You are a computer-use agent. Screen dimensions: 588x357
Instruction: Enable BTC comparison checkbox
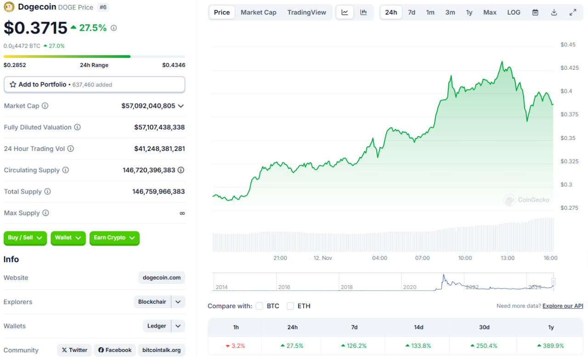[259, 306]
